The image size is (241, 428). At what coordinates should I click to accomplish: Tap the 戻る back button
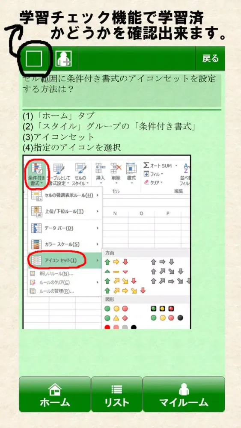[x=211, y=58]
